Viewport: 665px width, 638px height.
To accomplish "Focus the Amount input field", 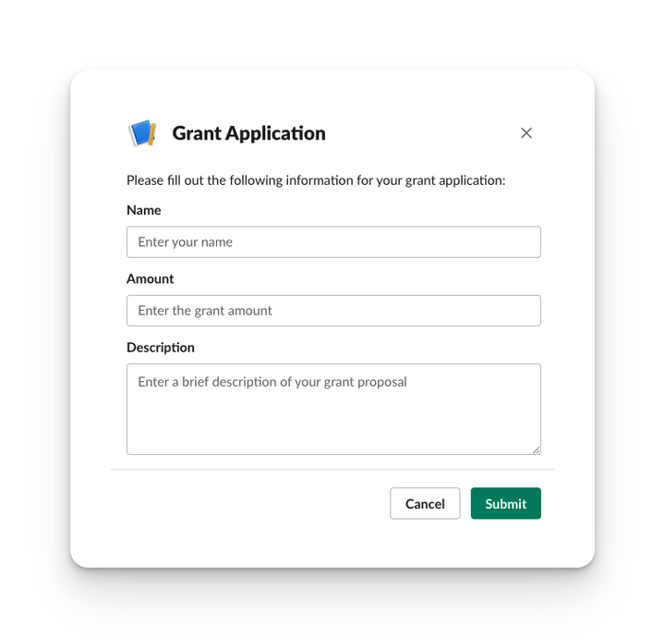I will (x=333, y=311).
